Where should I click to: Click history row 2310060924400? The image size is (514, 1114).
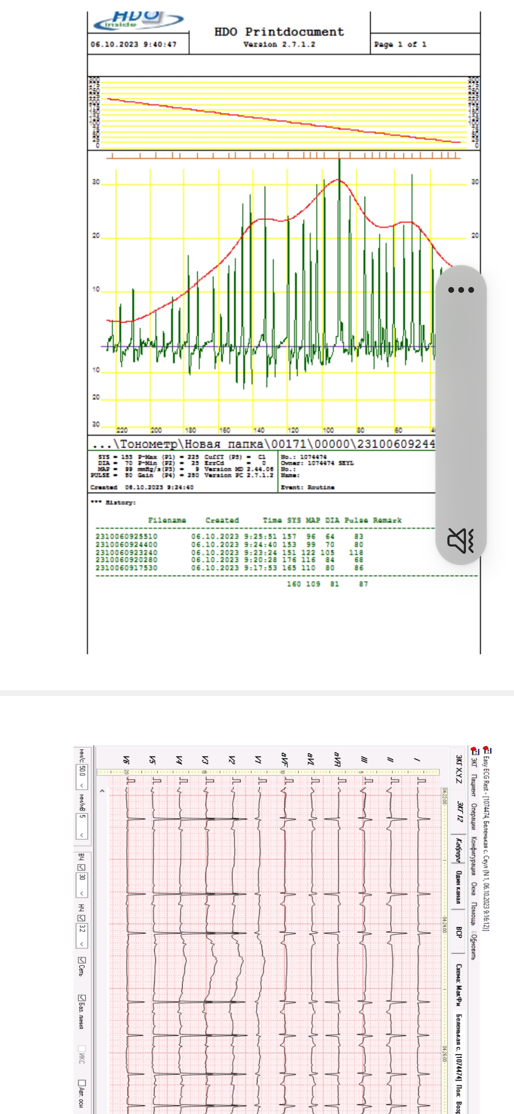tap(229, 544)
